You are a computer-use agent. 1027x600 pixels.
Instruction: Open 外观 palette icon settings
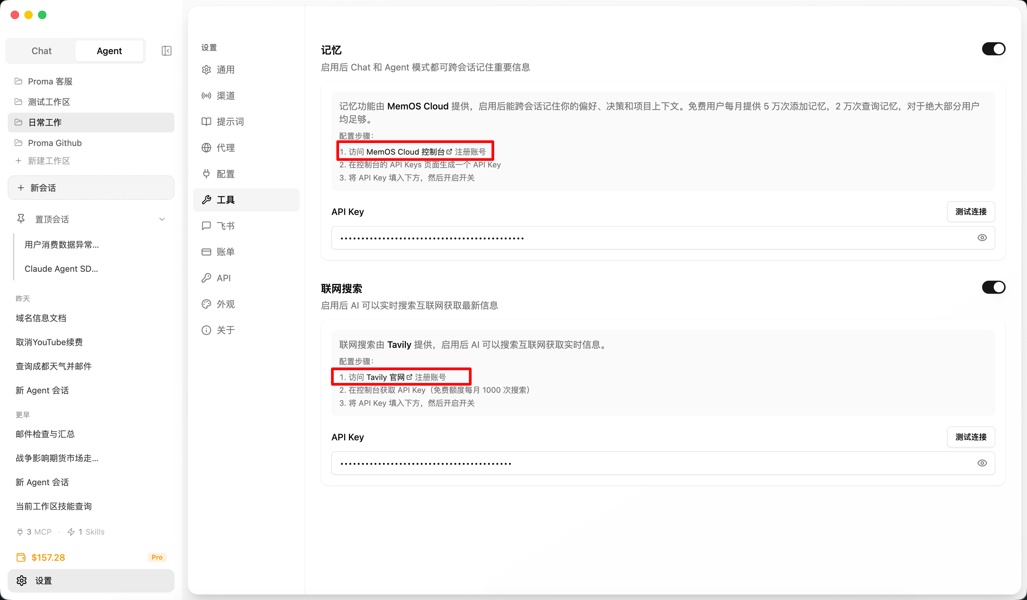coord(206,304)
